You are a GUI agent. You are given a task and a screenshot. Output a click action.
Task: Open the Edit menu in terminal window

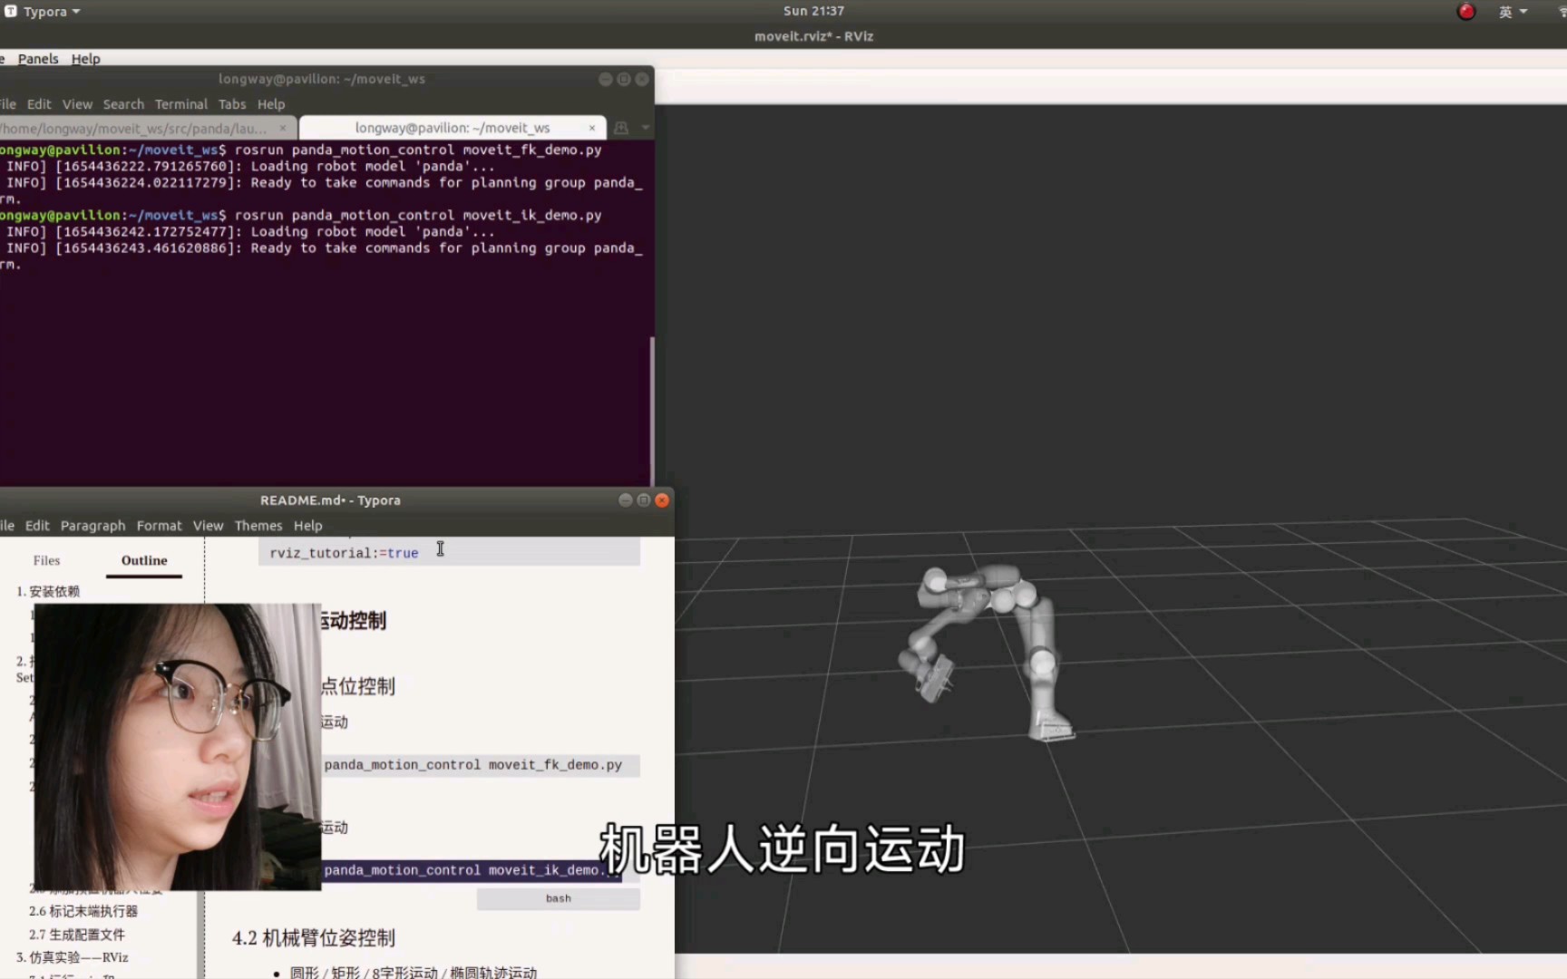(x=39, y=104)
